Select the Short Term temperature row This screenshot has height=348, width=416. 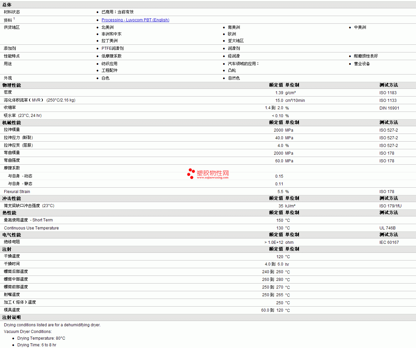click(208, 220)
